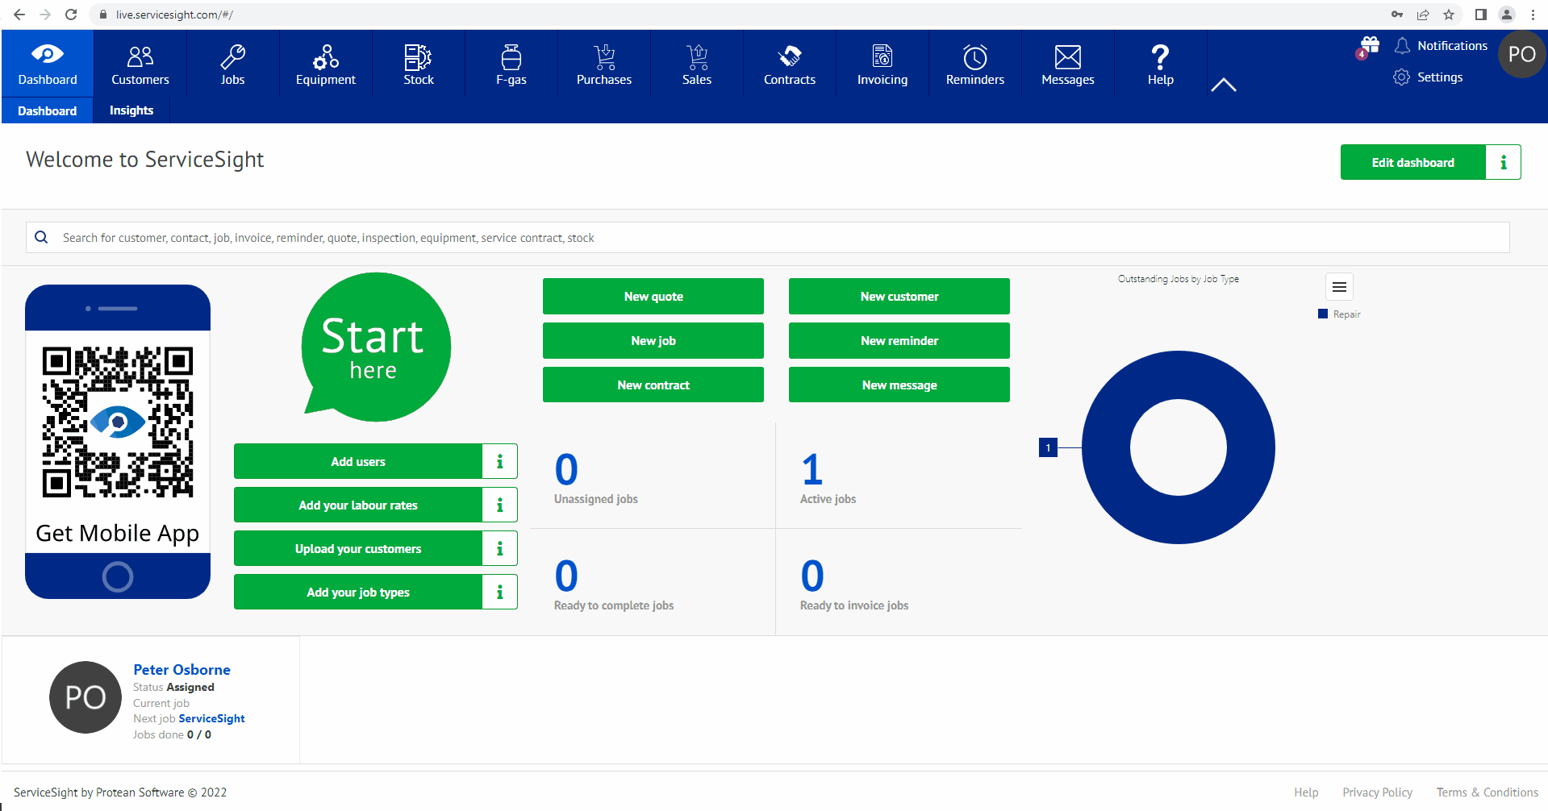Click the Edit dashboard button
Image resolution: width=1548 pixels, height=811 pixels.
(x=1412, y=162)
